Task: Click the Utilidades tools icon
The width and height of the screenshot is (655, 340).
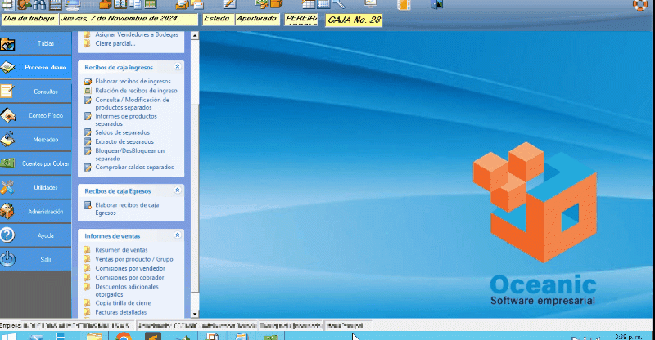Action: pos(8,187)
